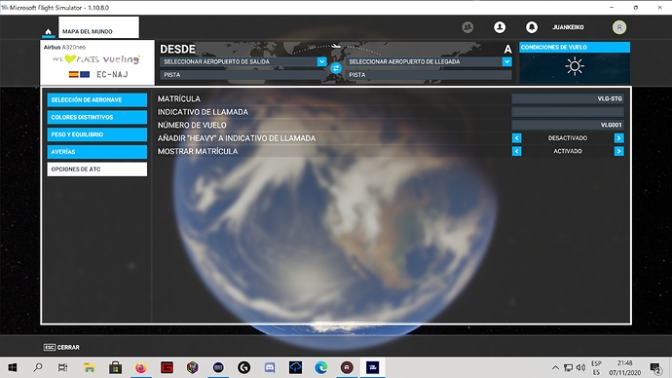Image resolution: width=672 pixels, height=378 pixels.
Task: Open the Airbus A320neo aircraft thumbnail
Action: point(97,62)
